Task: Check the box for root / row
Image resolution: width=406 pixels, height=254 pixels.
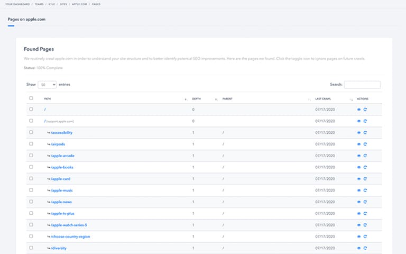Action: pyautogui.click(x=31, y=109)
